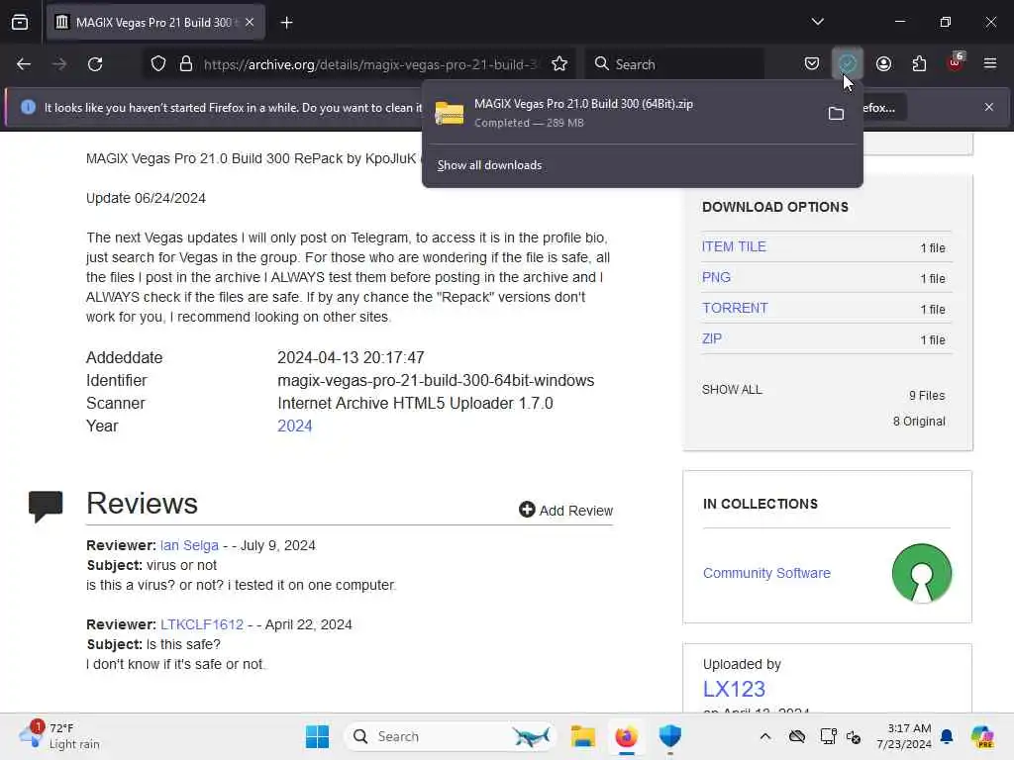1014x760 pixels.
Task: Switch to Firefox in taskbar
Action: [x=626, y=736]
